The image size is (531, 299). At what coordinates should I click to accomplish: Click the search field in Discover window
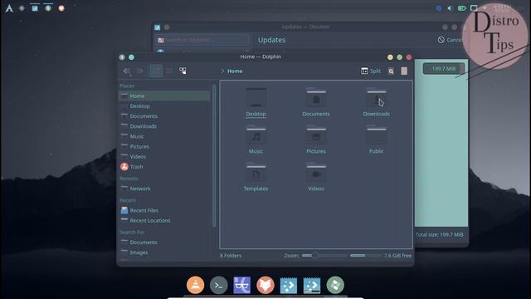[x=202, y=40]
